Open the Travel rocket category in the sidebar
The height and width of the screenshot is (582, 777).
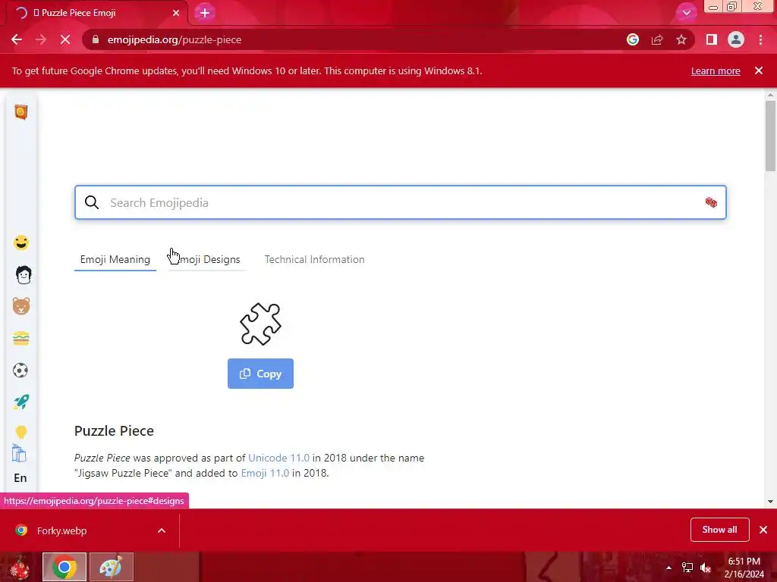pyautogui.click(x=20, y=402)
